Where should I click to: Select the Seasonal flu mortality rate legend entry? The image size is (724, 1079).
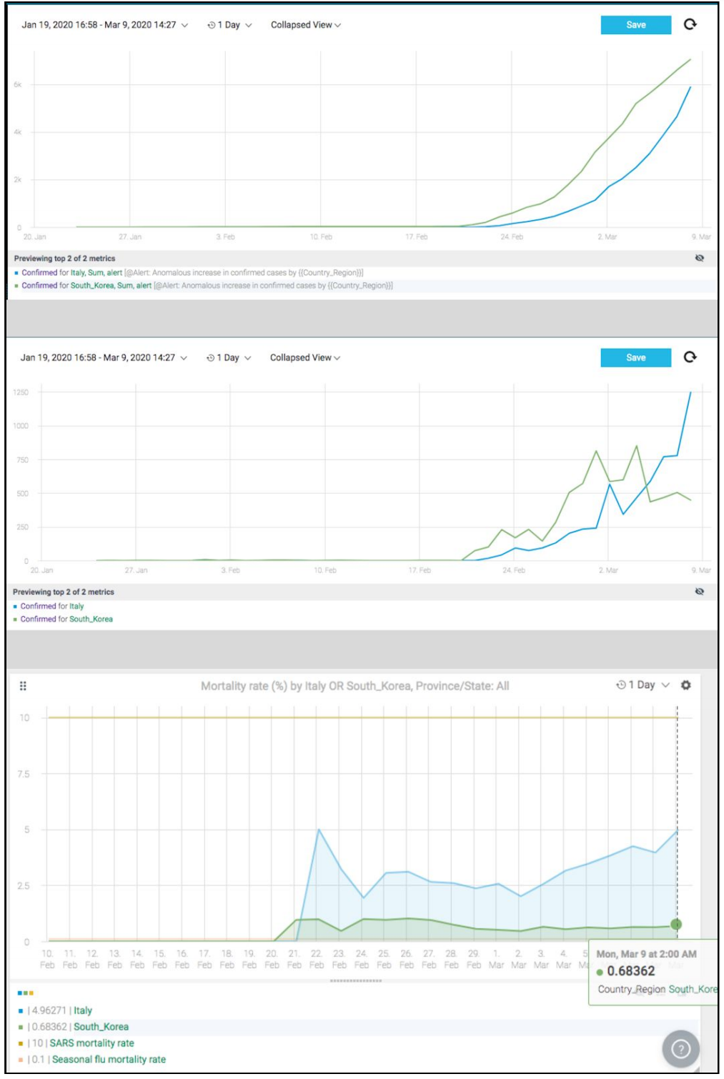click(109, 1060)
